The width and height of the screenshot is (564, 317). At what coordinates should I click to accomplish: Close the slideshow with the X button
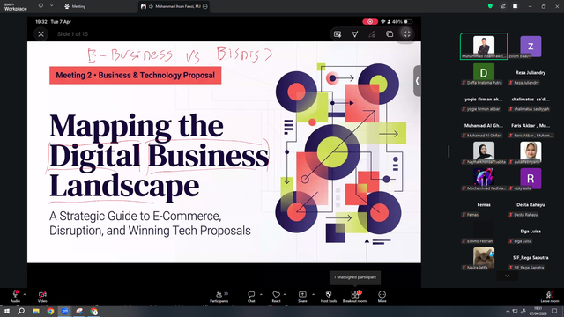[x=41, y=34]
